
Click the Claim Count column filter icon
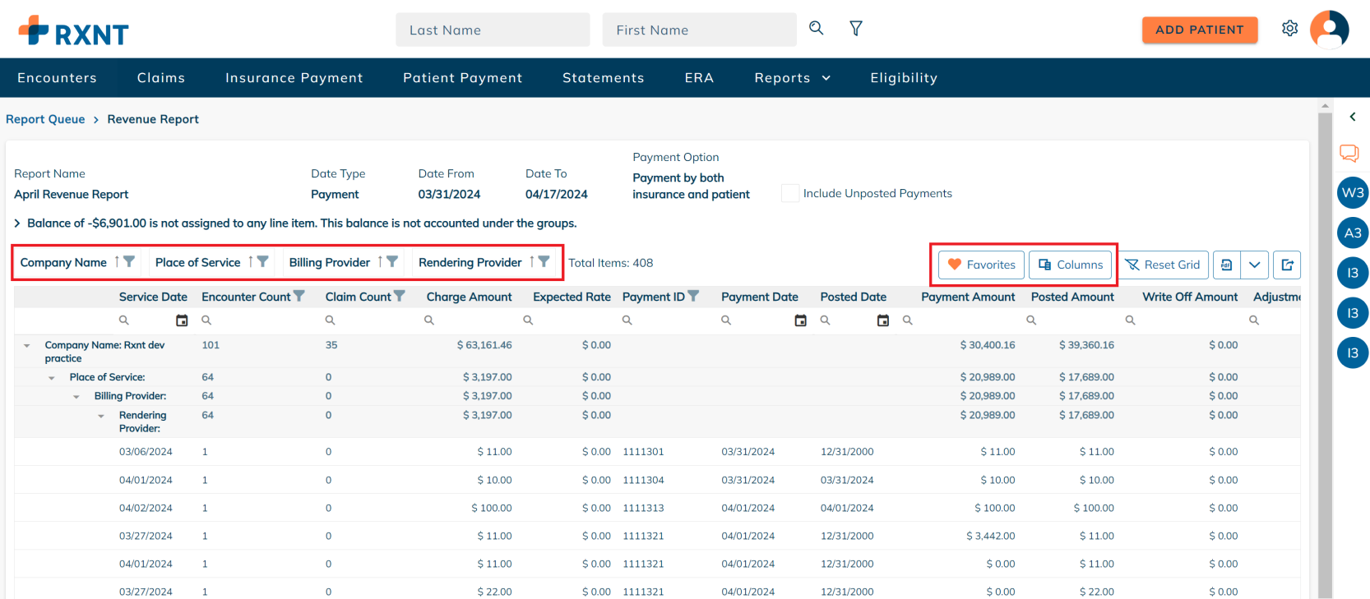pos(400,296)
